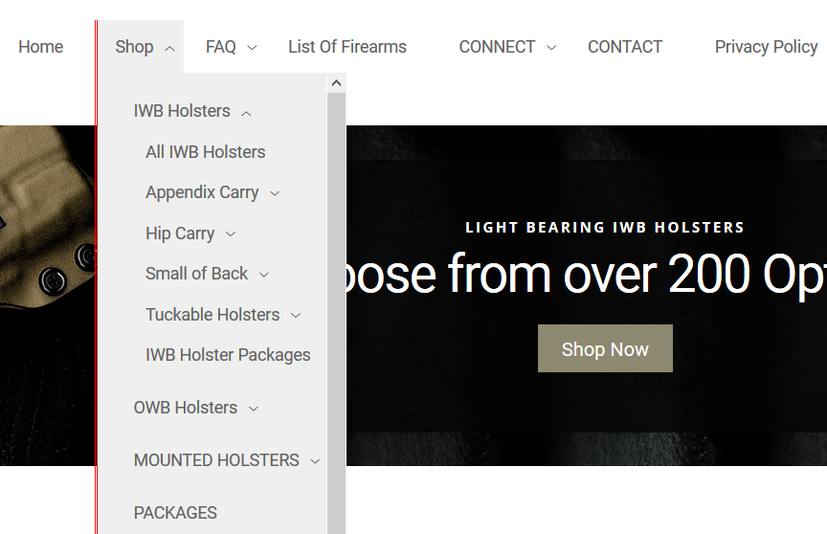This screenshot has height=534, width=827.
Task: Expand the Hip Carry submenu chevron
Action: point(231,234)
